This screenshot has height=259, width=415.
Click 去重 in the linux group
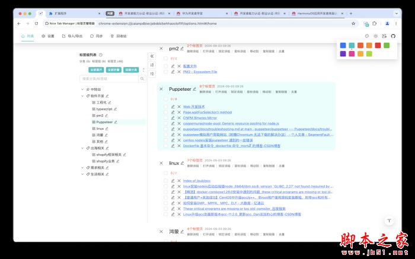pos(282,166)
